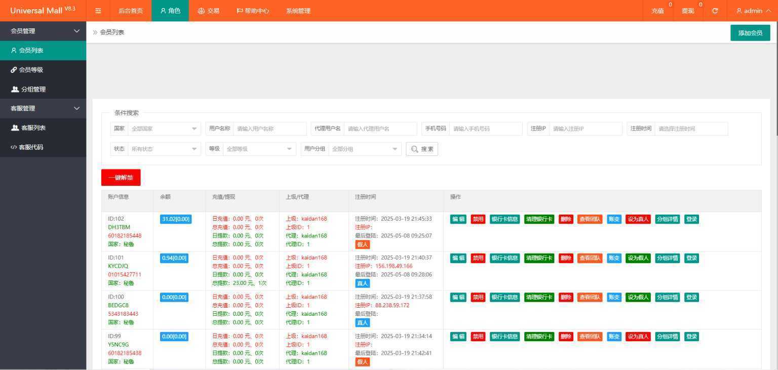This screenshot has width=778, height=370.
Task: Open 银行卡信息 for user ID:102
Action: (504, 219)
